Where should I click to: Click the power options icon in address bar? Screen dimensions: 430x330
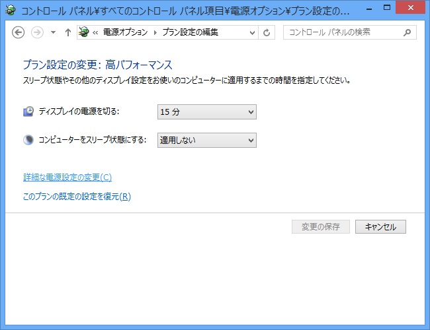point(85,32)
